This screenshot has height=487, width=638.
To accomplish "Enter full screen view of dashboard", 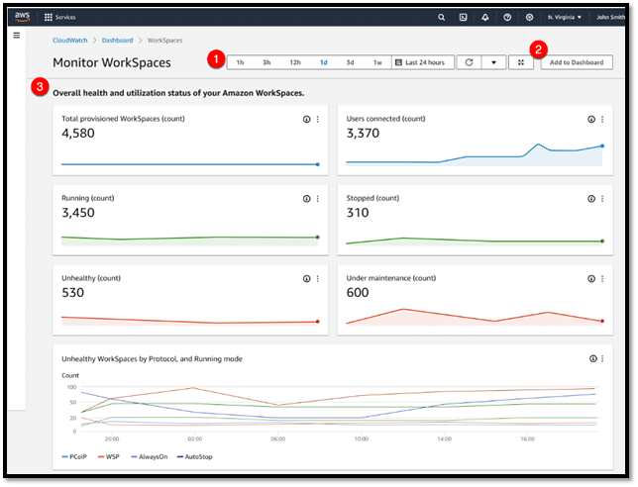I will tap(521, 62).
